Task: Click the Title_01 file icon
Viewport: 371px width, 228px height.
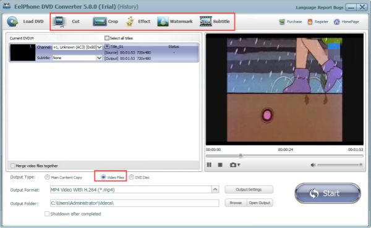Action: click(107, 46)
